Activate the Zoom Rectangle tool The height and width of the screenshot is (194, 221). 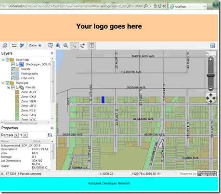click(51, 46)
